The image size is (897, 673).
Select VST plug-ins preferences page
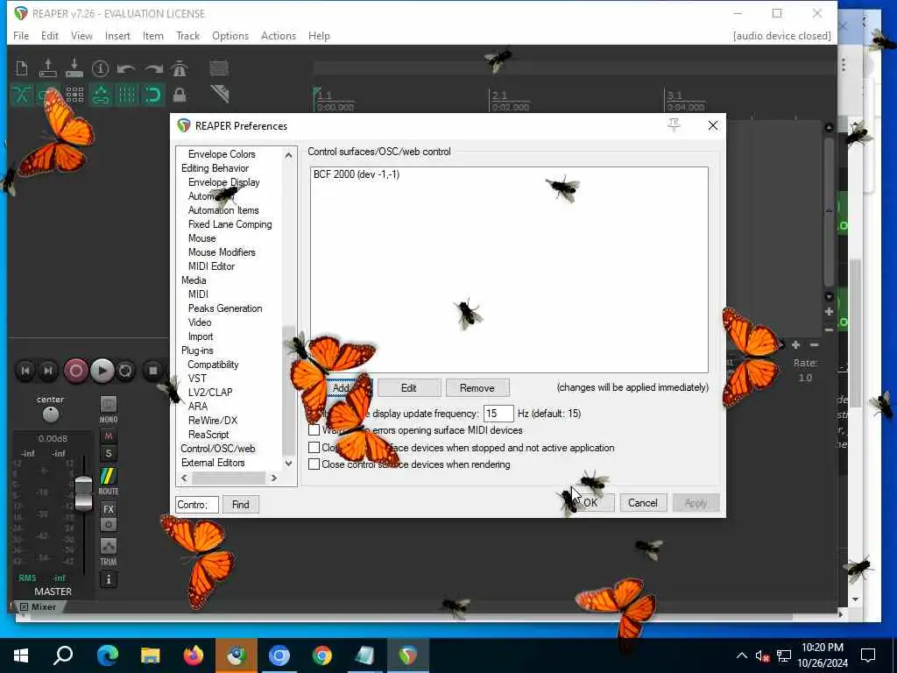(x=197, y=379)
